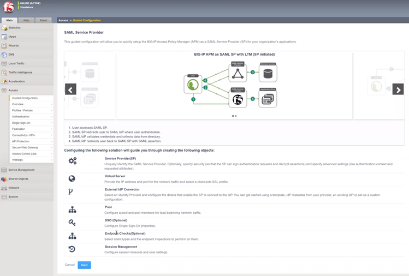This screenshot has width=409, height=276.
Task: Click the Virtual Server globe icon
Action: click(72, 178)
